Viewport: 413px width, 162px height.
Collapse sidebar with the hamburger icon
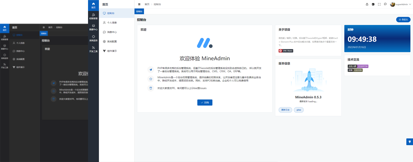(x=139, y=4)
